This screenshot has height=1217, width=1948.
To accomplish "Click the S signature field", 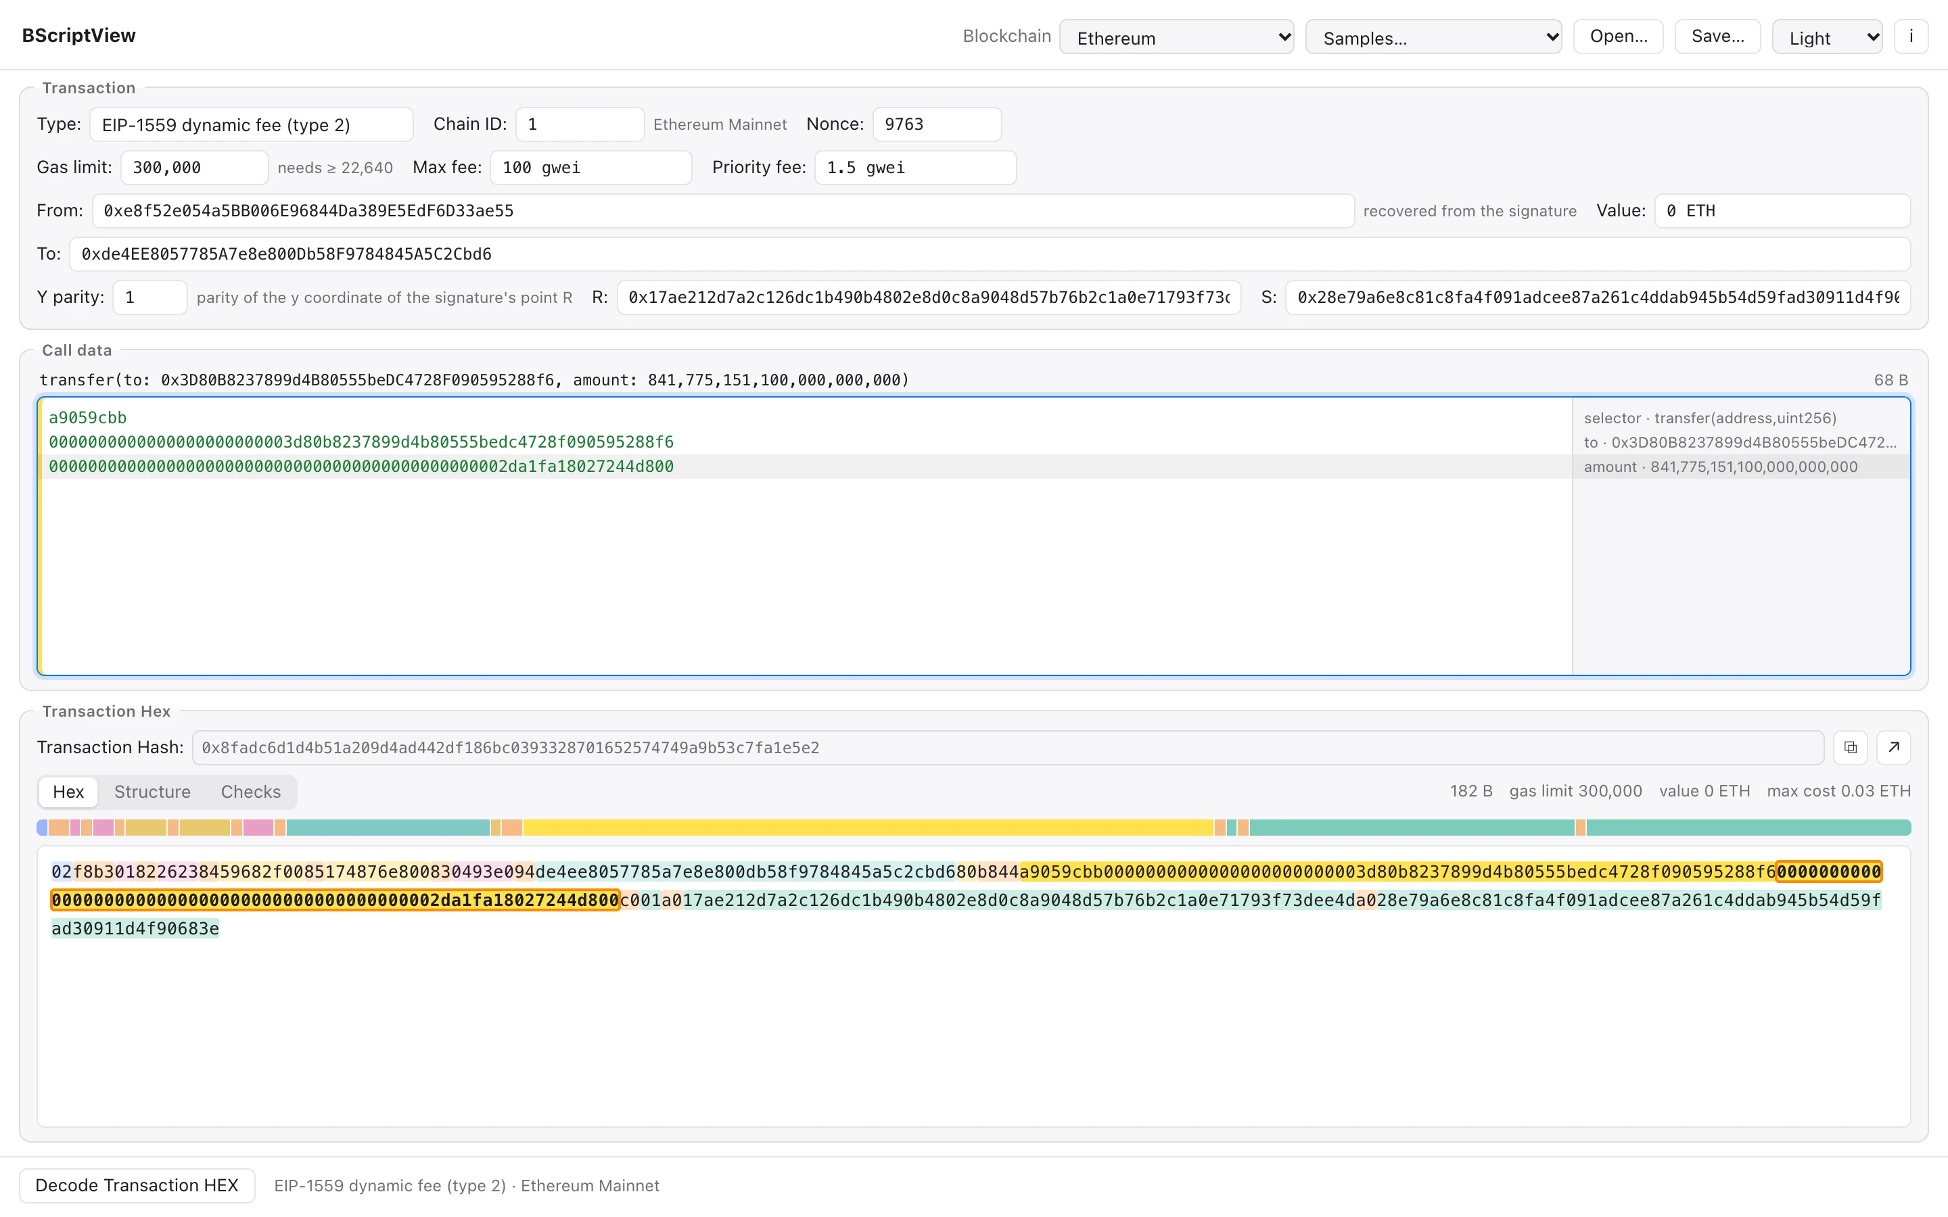I will 1598,297.
